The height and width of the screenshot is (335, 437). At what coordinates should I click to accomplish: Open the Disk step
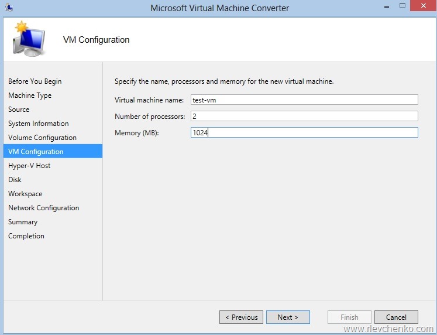(x=15, y=180)
